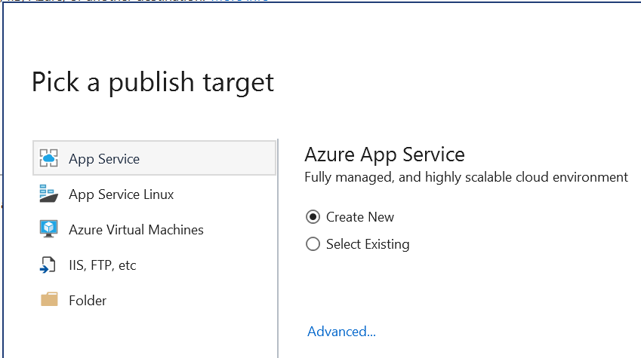Click the "Create New" option label
641x358 pixels.
coord(359,217)
